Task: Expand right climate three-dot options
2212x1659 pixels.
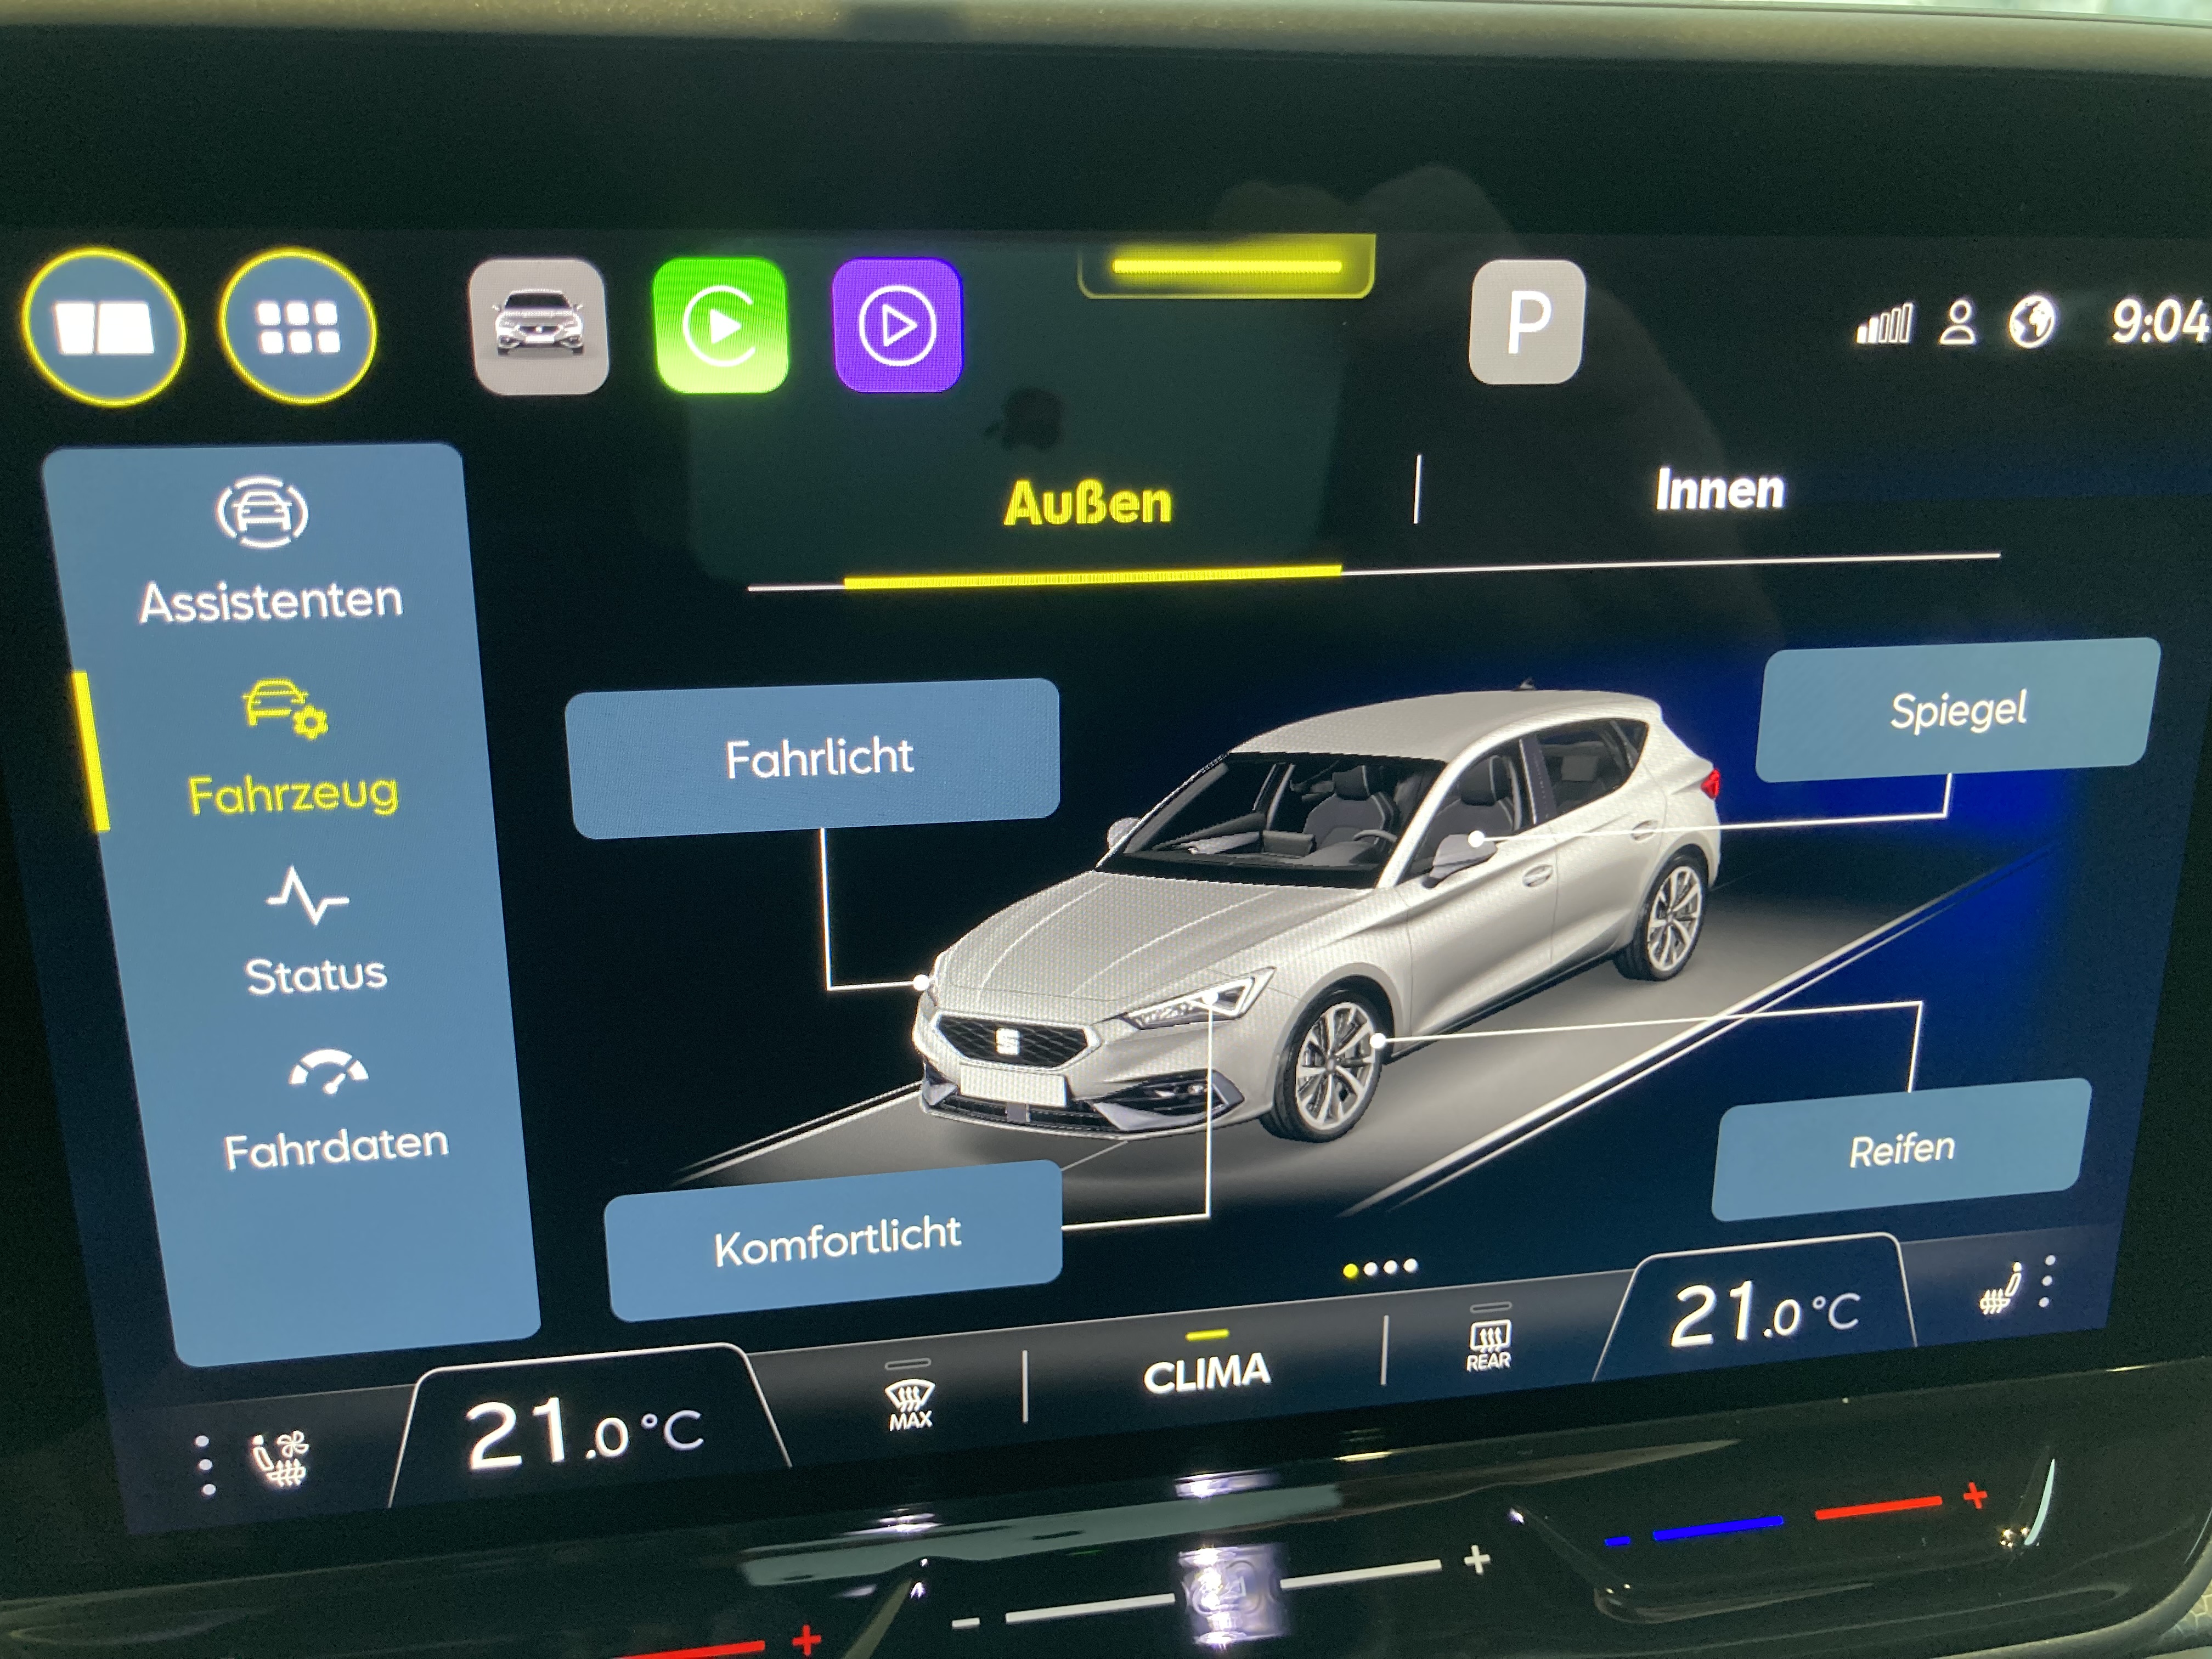Action: click(2048, 1282)
